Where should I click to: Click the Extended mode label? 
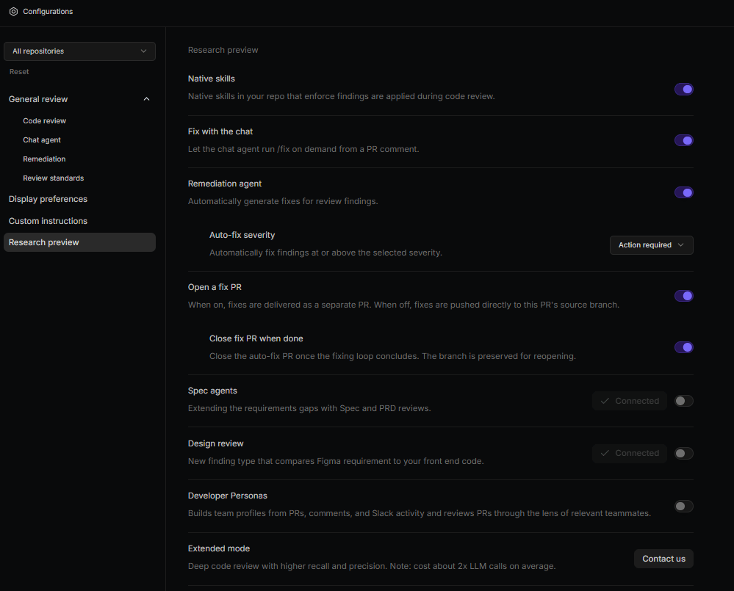(219, 548)
